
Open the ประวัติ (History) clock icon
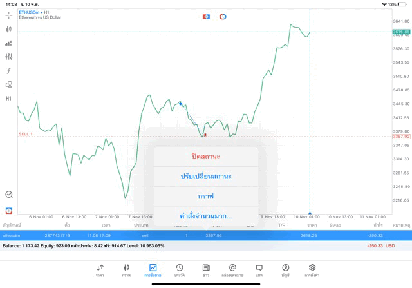coord(179,269)
